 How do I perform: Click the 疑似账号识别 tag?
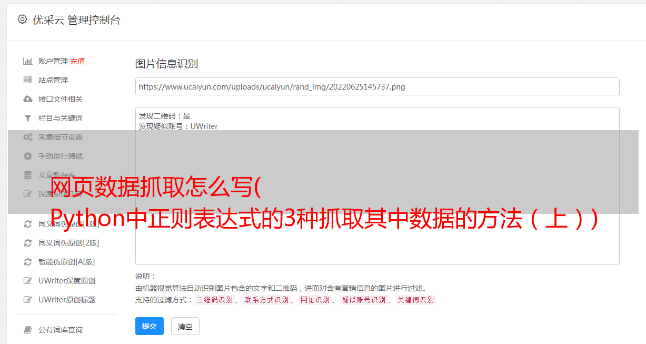tap(363, 300)
